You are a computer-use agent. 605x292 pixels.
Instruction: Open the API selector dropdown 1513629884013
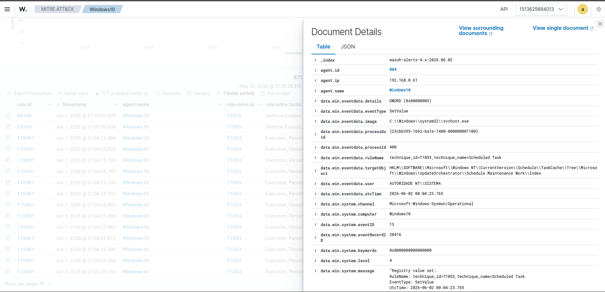(x=541, y=9)
